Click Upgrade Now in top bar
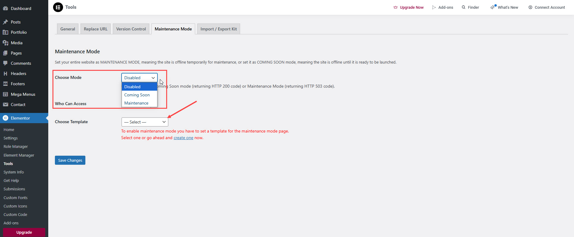Image resolution: width=574 pixels, height=237 pixels. tap(408, 7)
